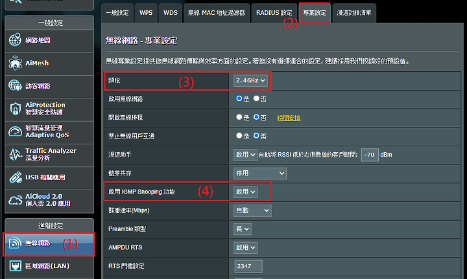The image size is (467, 279).
Task: Click the Traffic Analyzer icon
Action: tap(15, 154)
